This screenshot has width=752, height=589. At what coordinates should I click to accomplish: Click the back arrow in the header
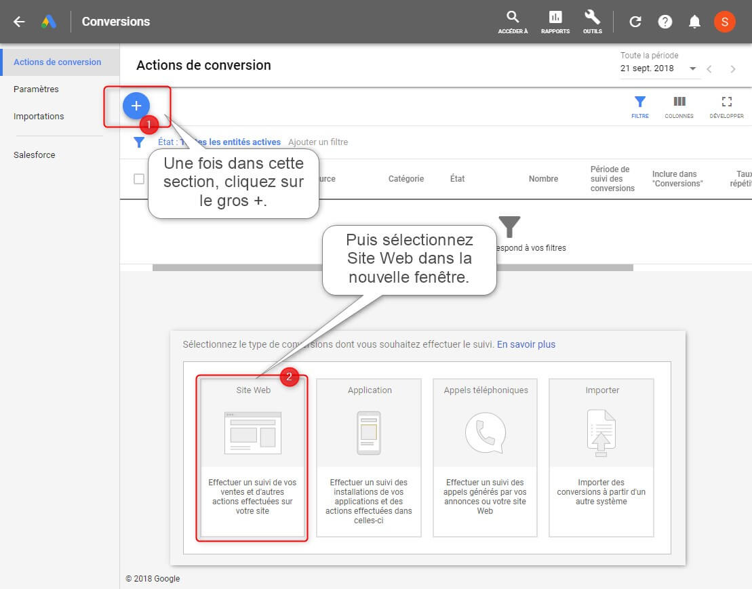pyautogui.click(x=19, y=22)
